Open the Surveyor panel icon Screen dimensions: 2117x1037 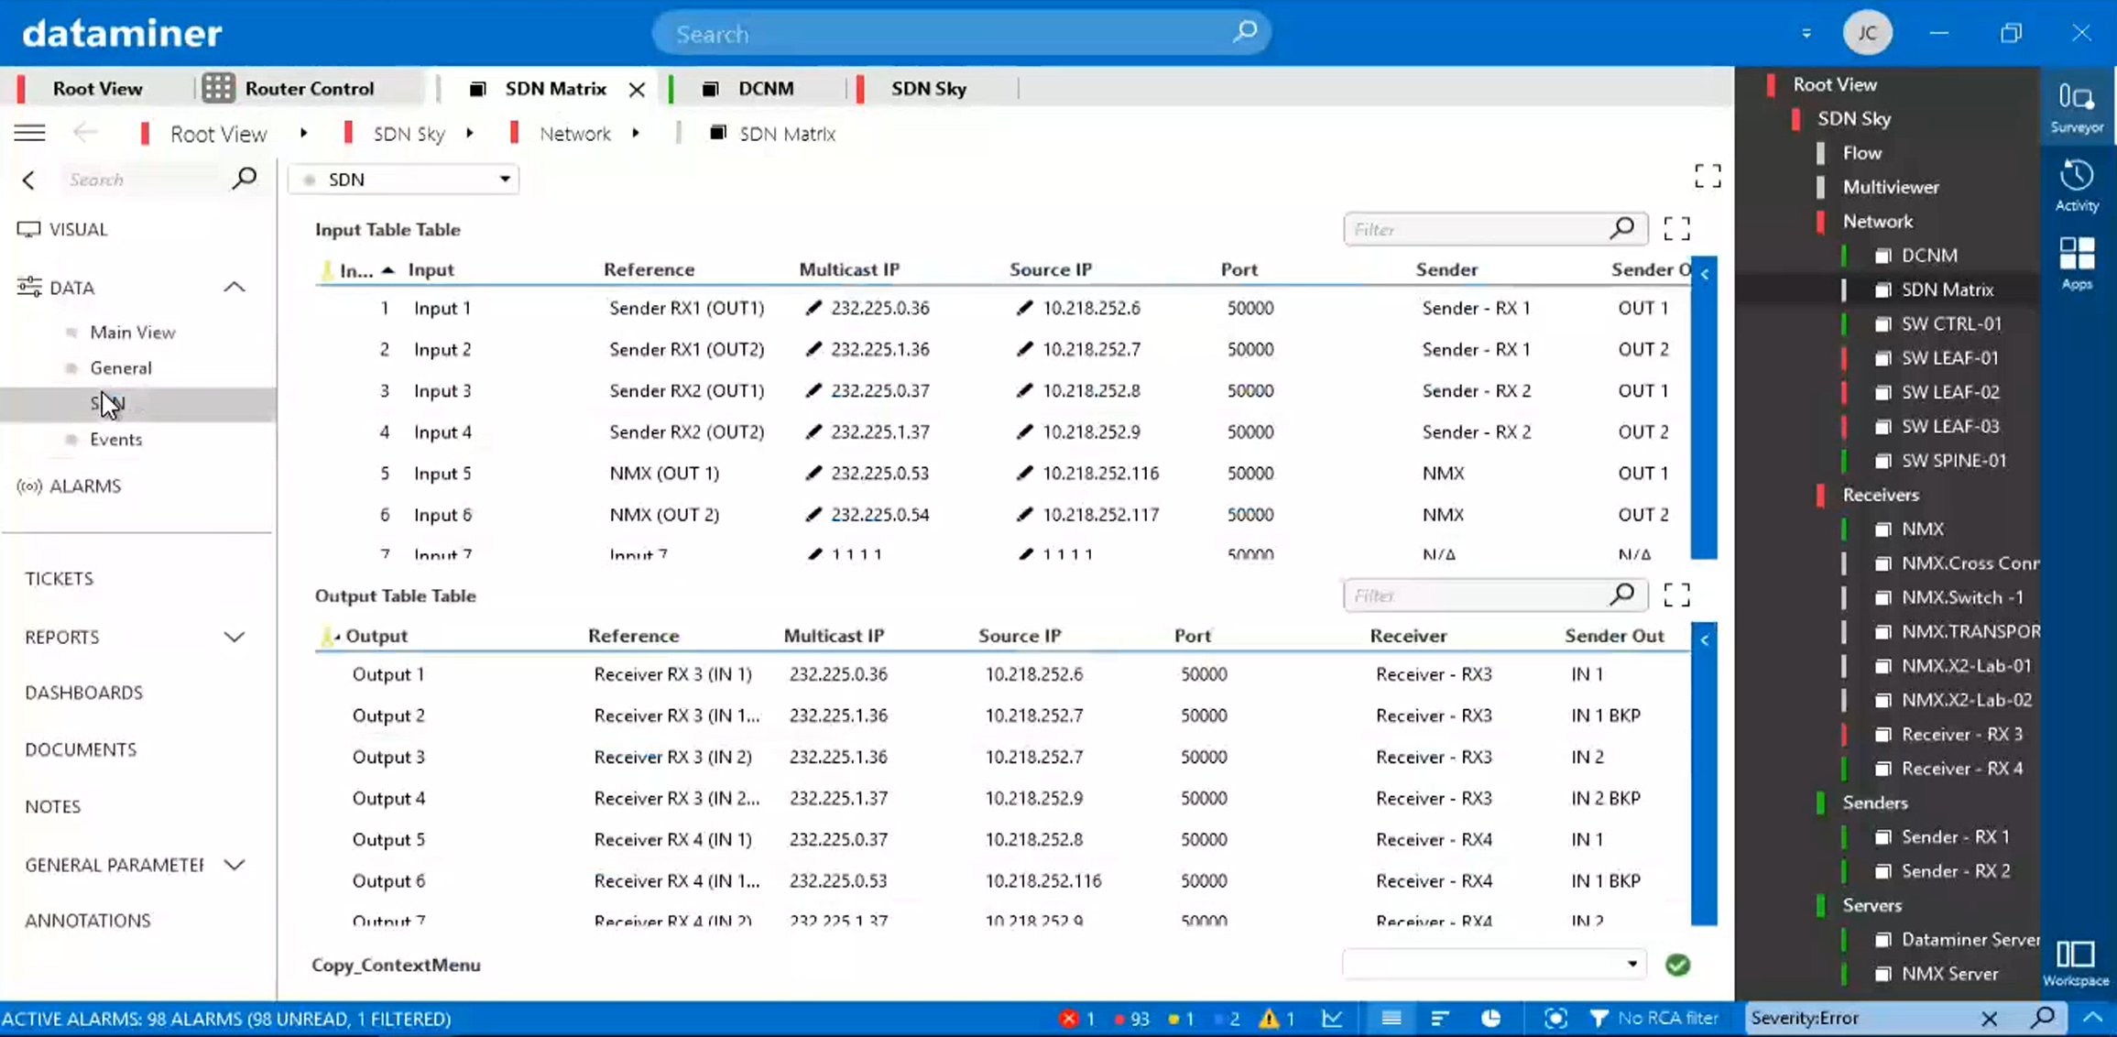pos(2077,107)
